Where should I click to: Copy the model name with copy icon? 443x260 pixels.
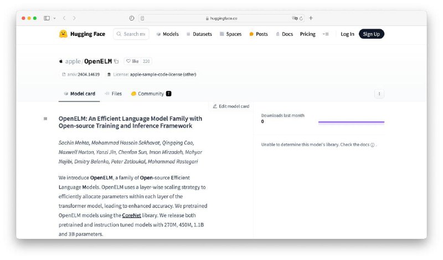point(116,61)
